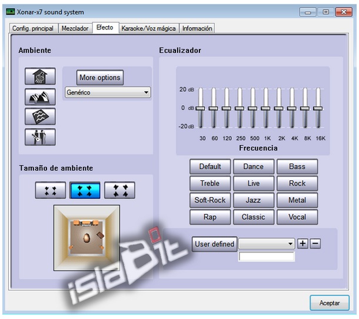This screenshot has height=319, width=359.
Task: Click the 250 Hz equalizer slider handle
Action: (240, 108)
